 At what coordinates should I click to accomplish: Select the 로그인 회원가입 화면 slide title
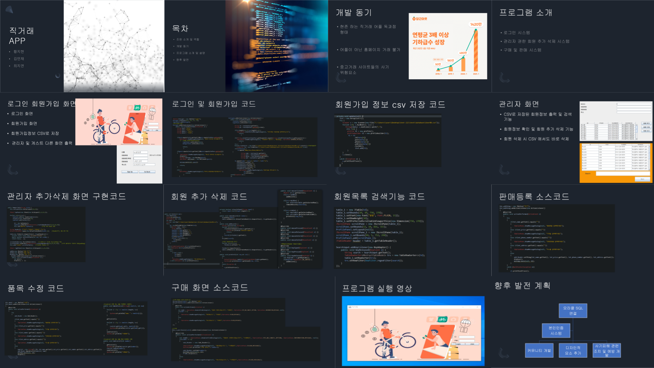pyautogui.click(x=41, y=104)
